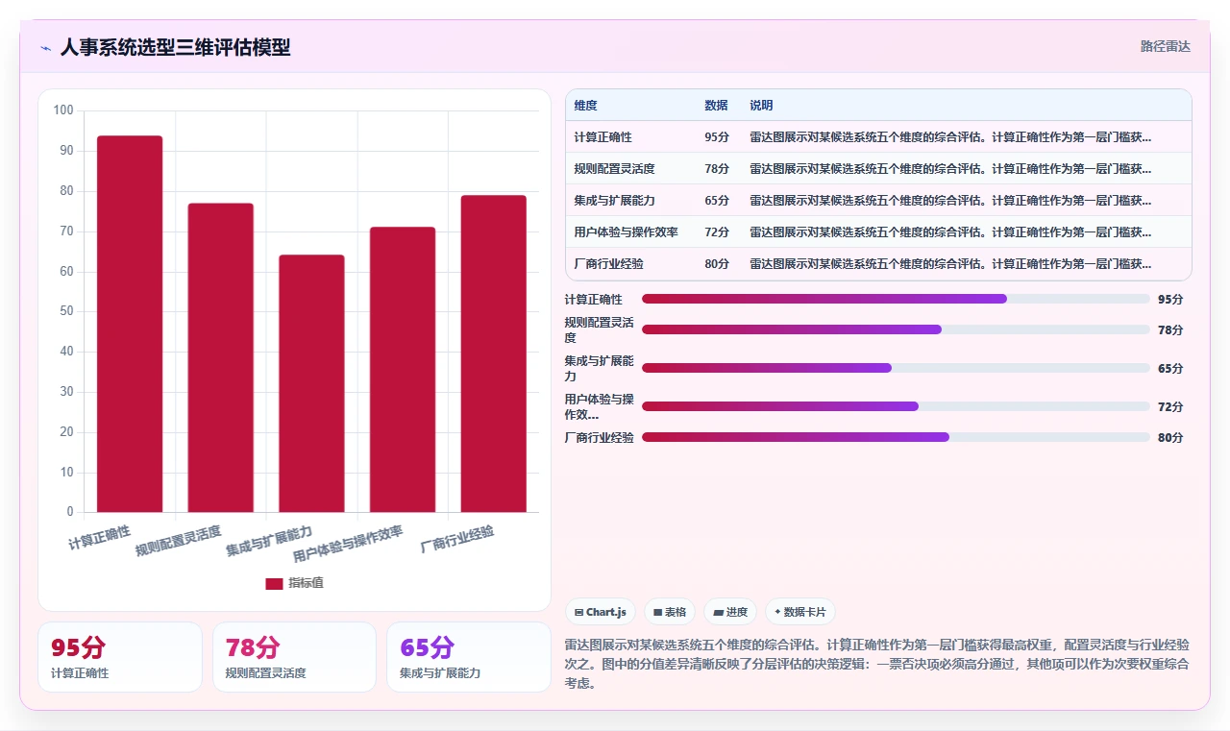Viewport: 1230px width, 731px height.
Task: Select the 进度 tag button
Action: coord(730,612)
